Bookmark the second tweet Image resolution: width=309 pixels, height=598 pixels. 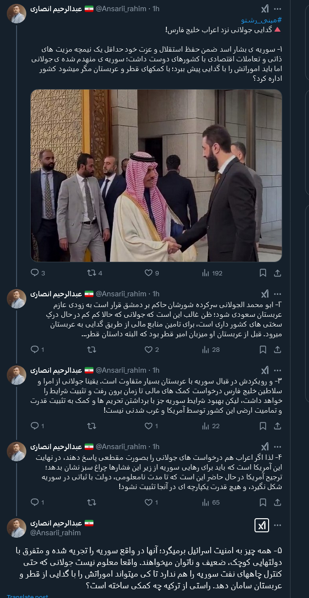pyautogui.click(x=263, y=349)
